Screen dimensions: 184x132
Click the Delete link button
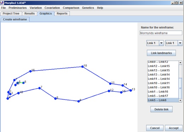tap(161, 109)
